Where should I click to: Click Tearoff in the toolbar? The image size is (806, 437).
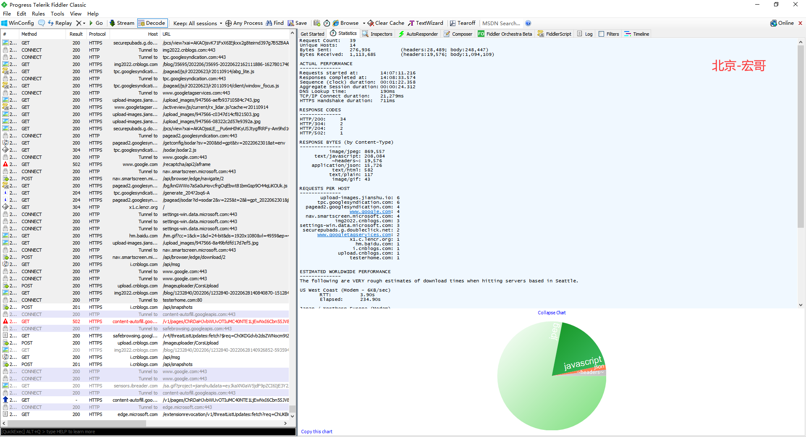463,23
